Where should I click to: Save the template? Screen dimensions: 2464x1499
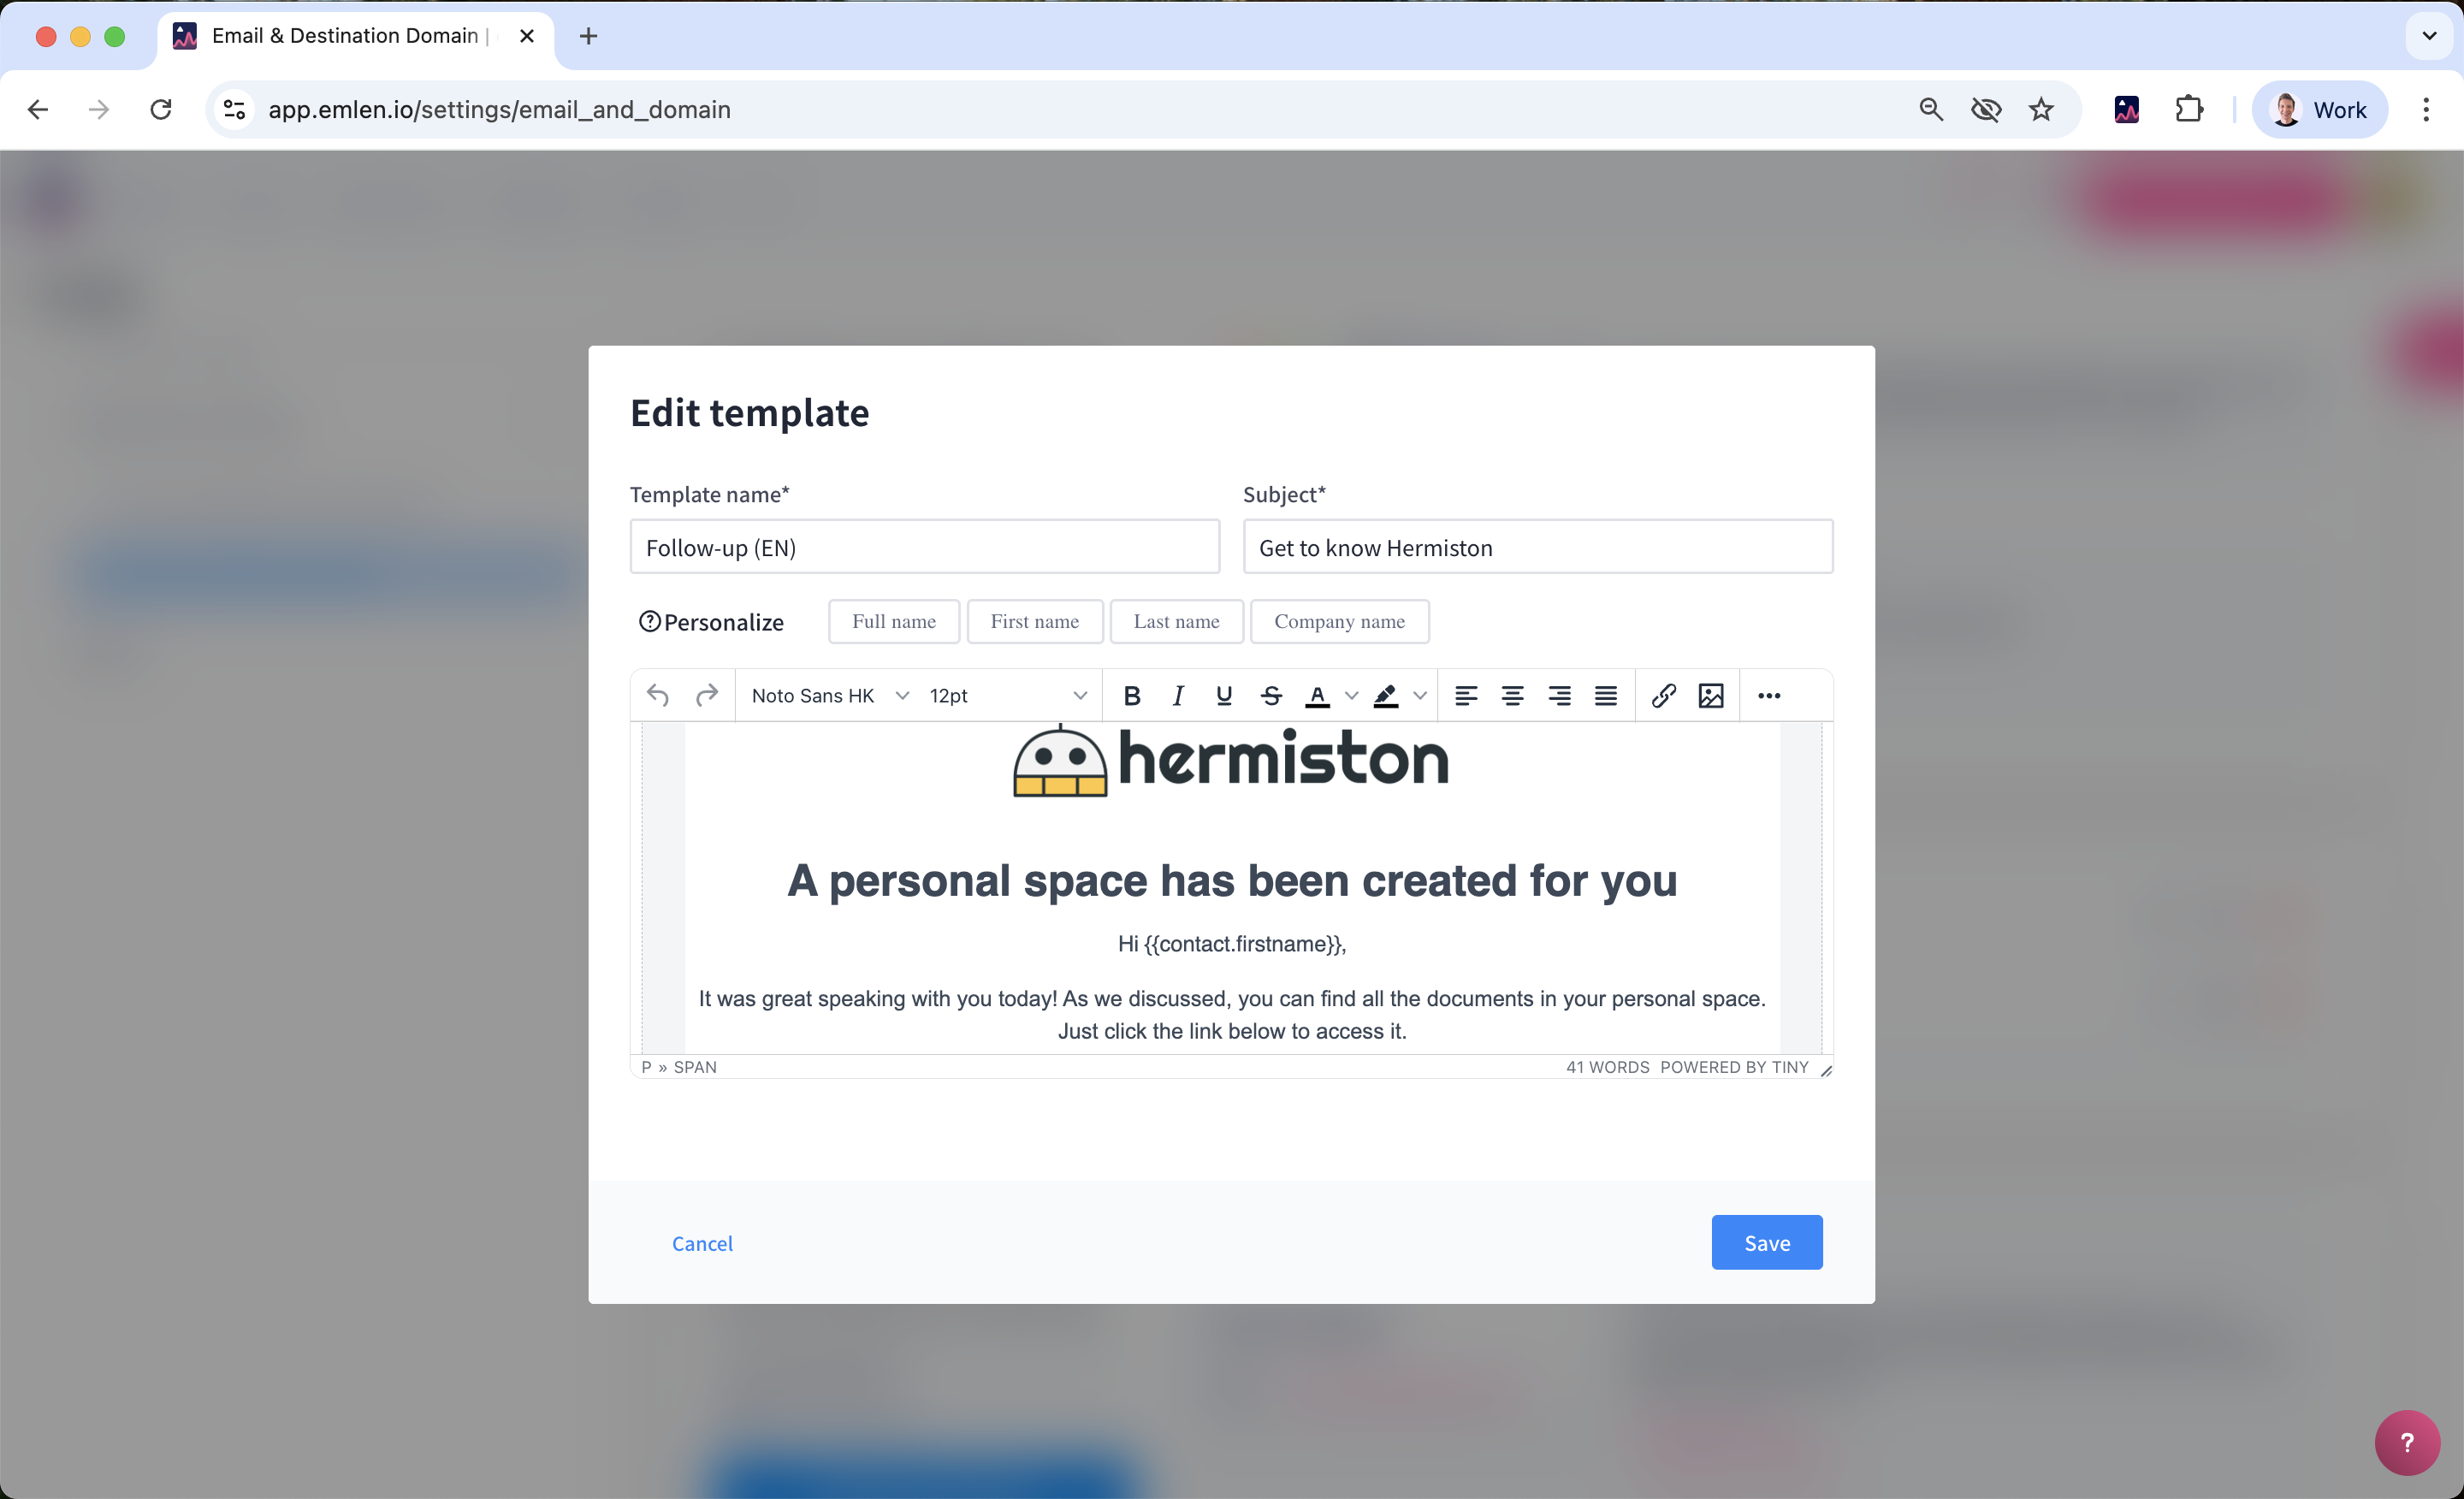click(x=1766, y=1243)
